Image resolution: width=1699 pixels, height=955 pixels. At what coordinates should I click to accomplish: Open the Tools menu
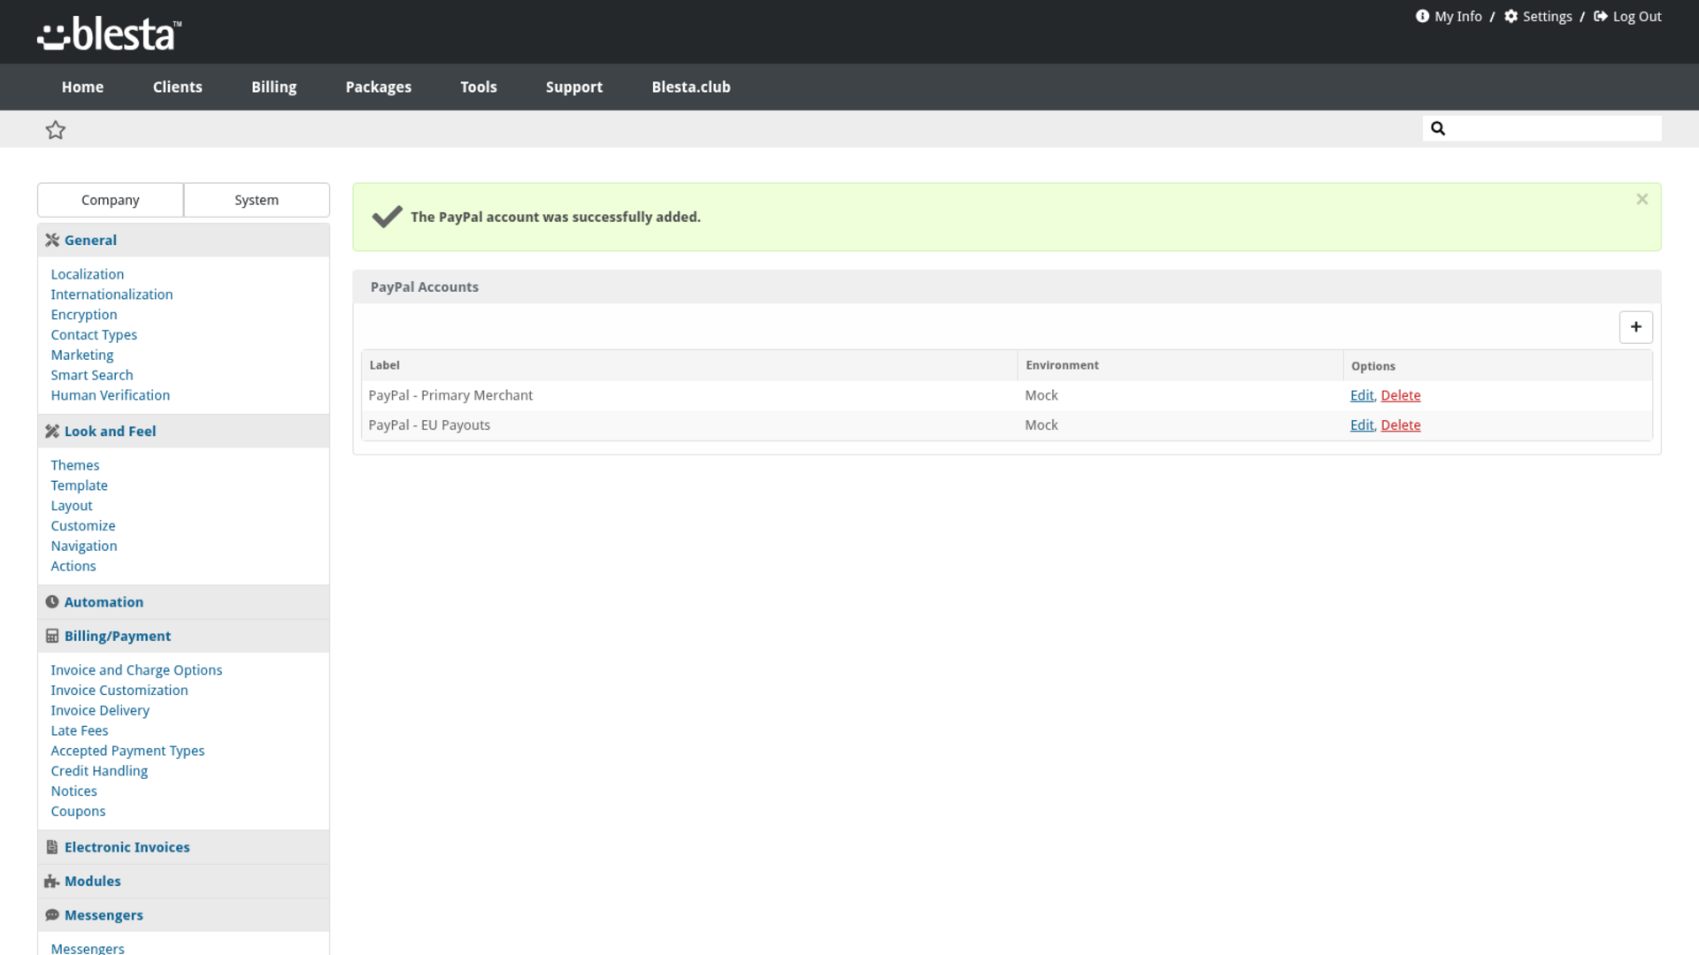click(x=479, y=87)
